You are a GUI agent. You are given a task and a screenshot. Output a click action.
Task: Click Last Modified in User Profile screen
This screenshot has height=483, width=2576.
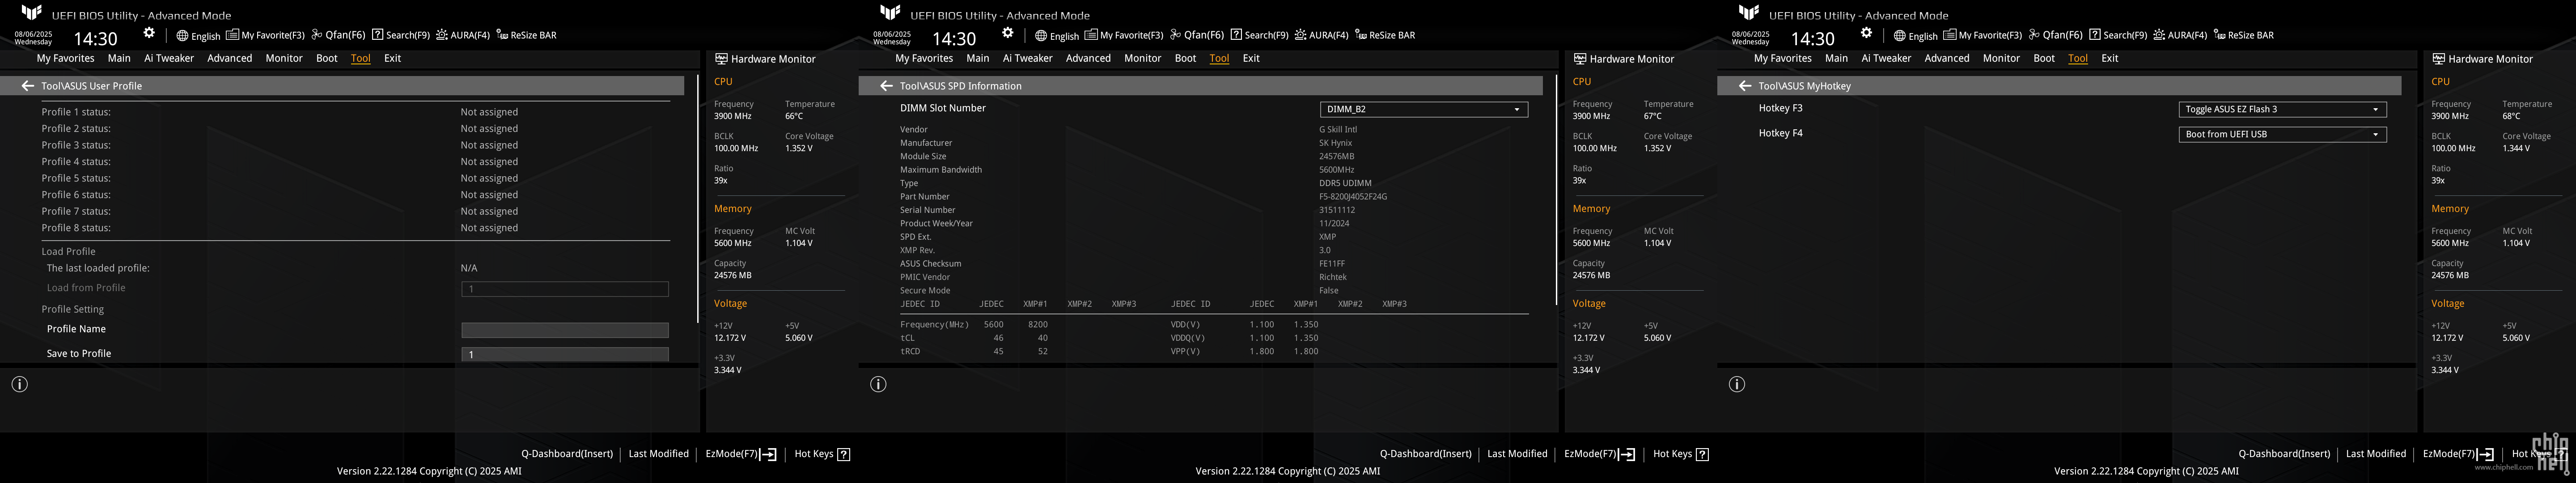(659, 454)
